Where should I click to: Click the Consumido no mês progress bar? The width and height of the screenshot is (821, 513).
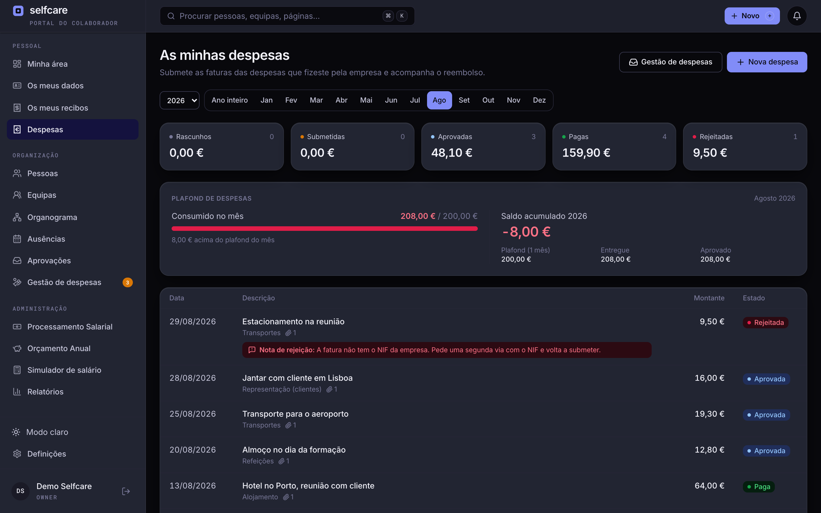pos(324,229)
